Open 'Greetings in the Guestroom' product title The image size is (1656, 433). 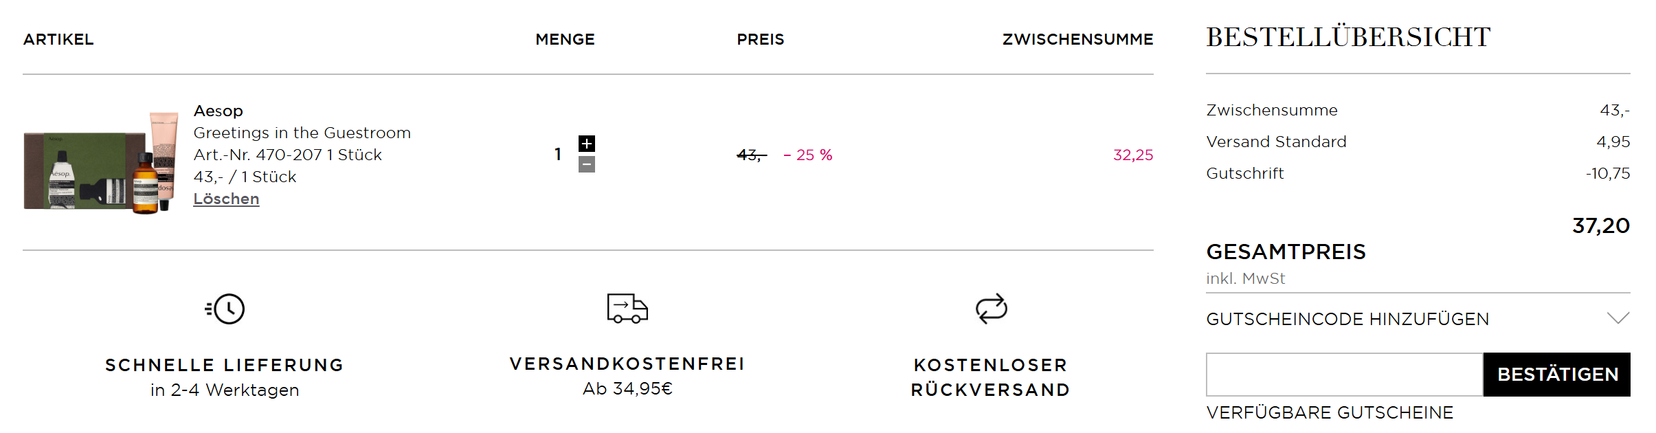[302, 133]
